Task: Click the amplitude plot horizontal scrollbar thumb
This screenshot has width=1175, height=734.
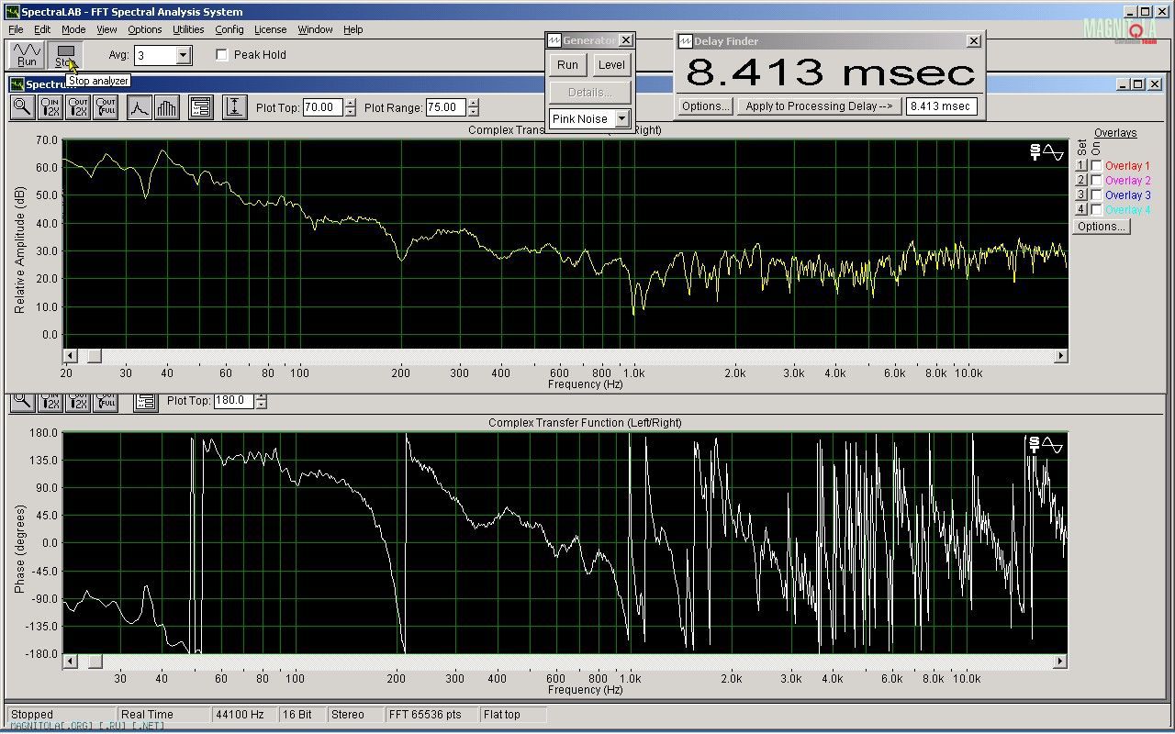Action: 93,356
